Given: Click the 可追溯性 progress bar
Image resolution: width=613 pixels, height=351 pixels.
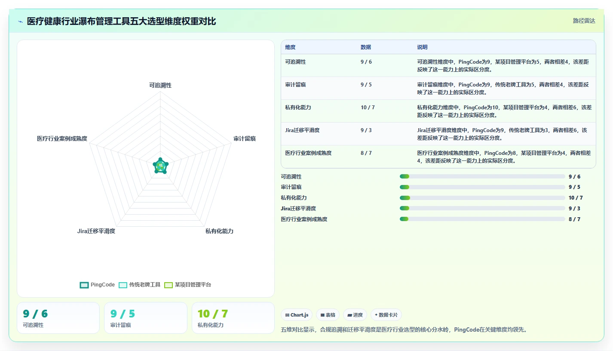Looking at the screenshot, I should (482, 176).
